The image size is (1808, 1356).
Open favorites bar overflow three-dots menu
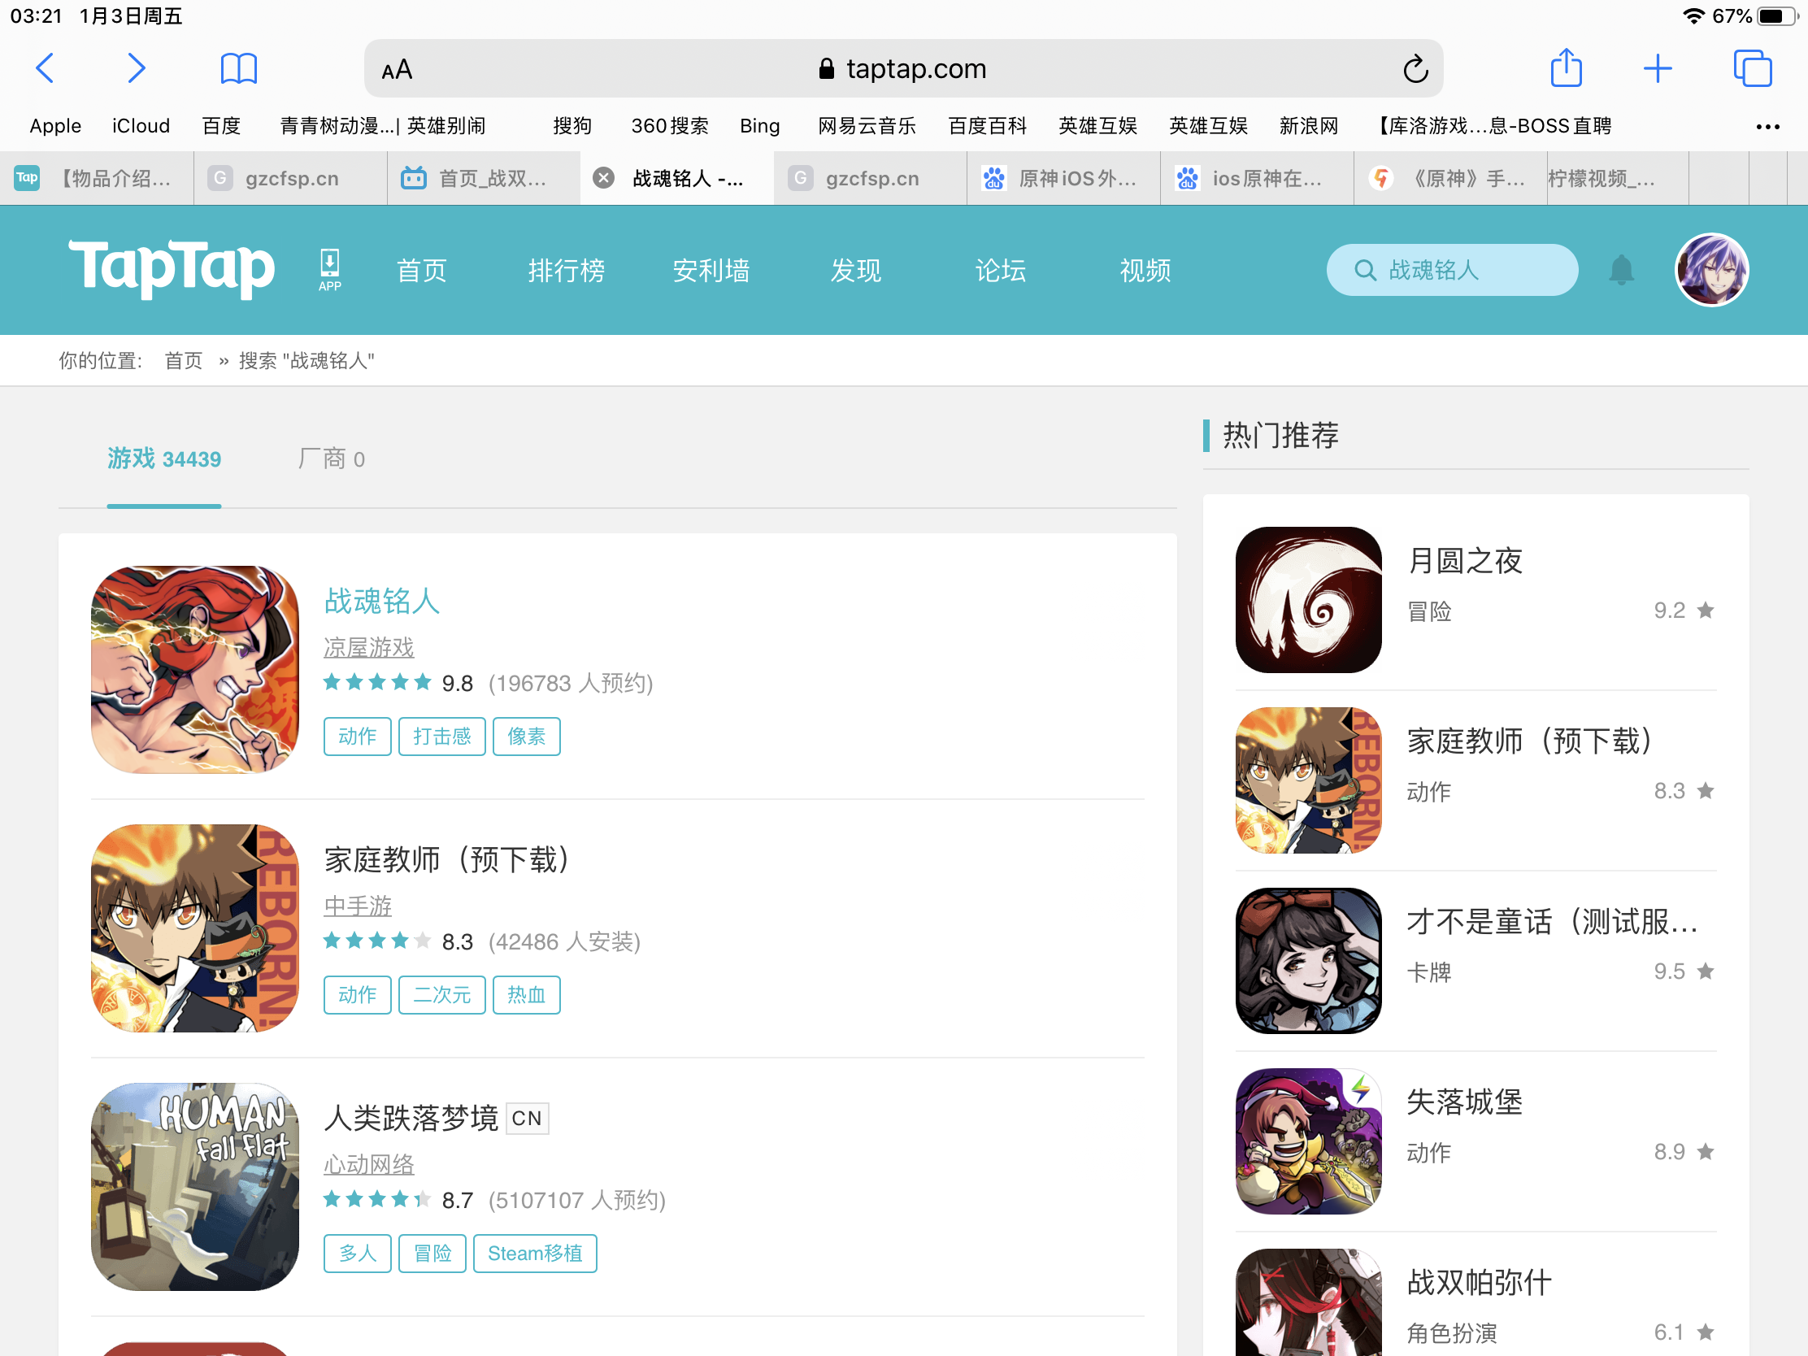(x=1767, y=127)
